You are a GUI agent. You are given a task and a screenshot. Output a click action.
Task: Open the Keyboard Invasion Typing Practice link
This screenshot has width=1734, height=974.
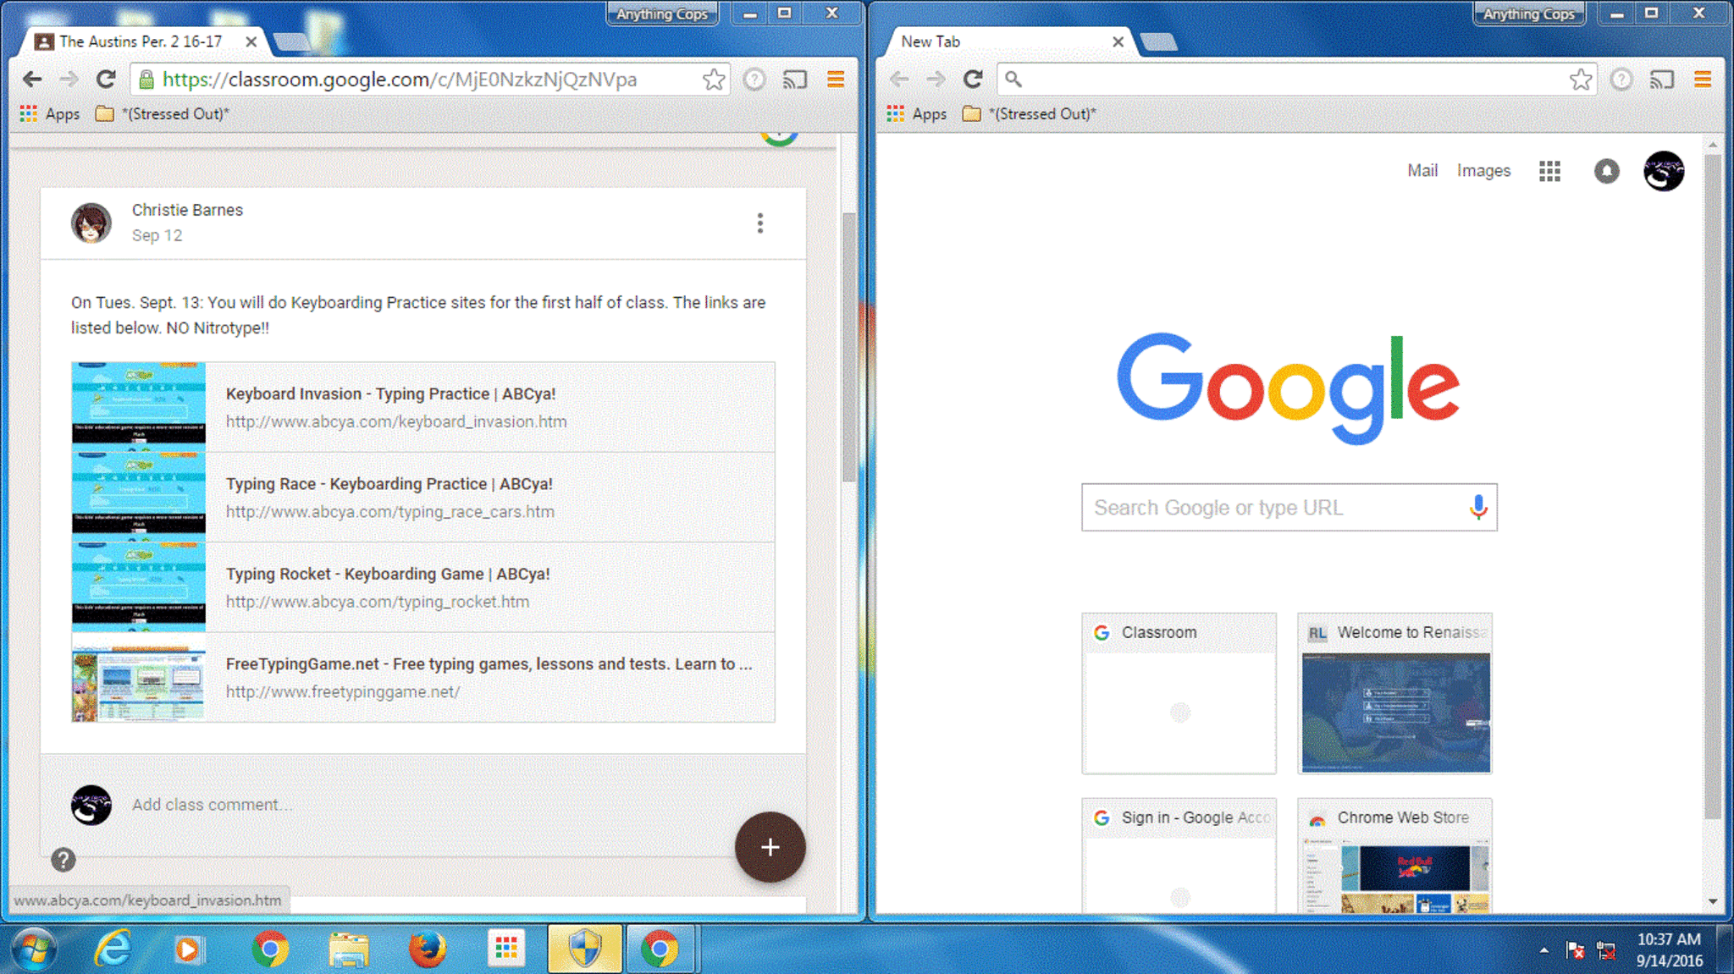click(x=390, y=394)
